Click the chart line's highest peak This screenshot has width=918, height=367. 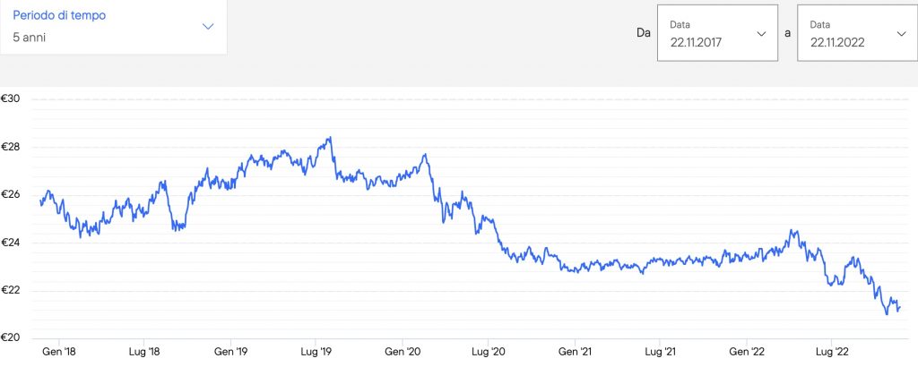click(331, 138)
